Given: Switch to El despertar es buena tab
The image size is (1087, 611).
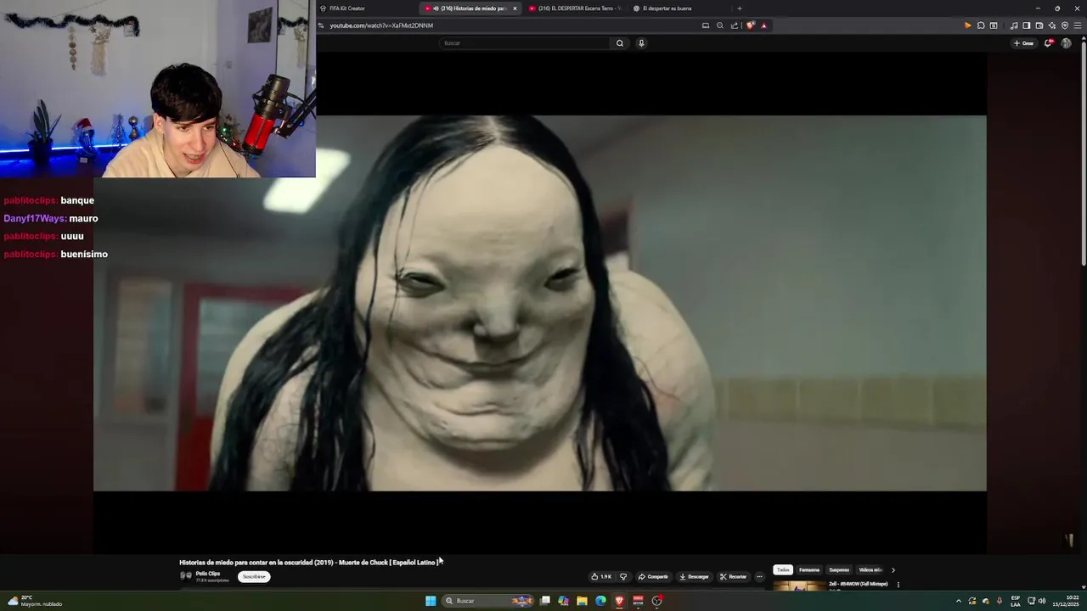Looking at the screenshot, I should 678,8.
